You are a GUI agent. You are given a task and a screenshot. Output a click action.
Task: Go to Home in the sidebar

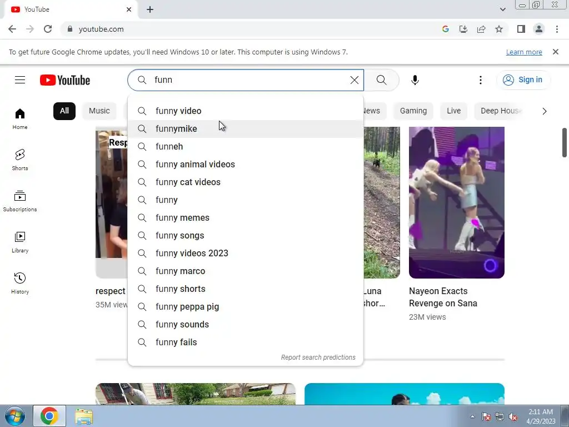[x=20, y=119]
